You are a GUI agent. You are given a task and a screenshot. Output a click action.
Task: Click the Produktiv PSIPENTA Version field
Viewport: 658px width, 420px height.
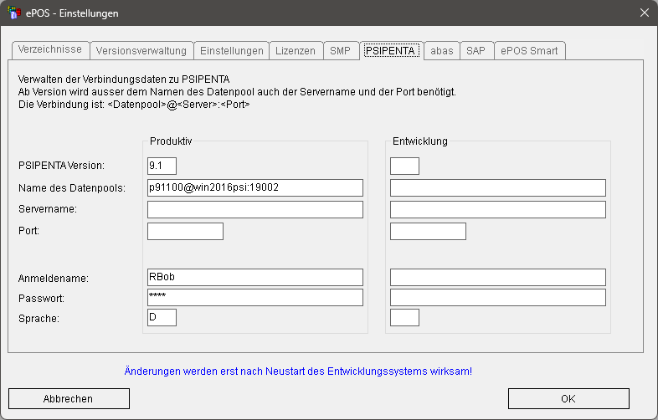pyautogui.click(x=162, y=166)
